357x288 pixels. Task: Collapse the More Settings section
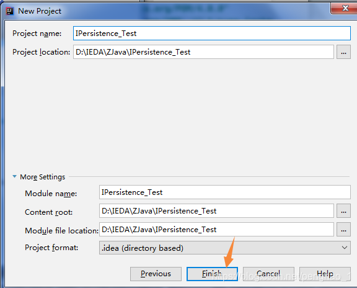[15, 176]
